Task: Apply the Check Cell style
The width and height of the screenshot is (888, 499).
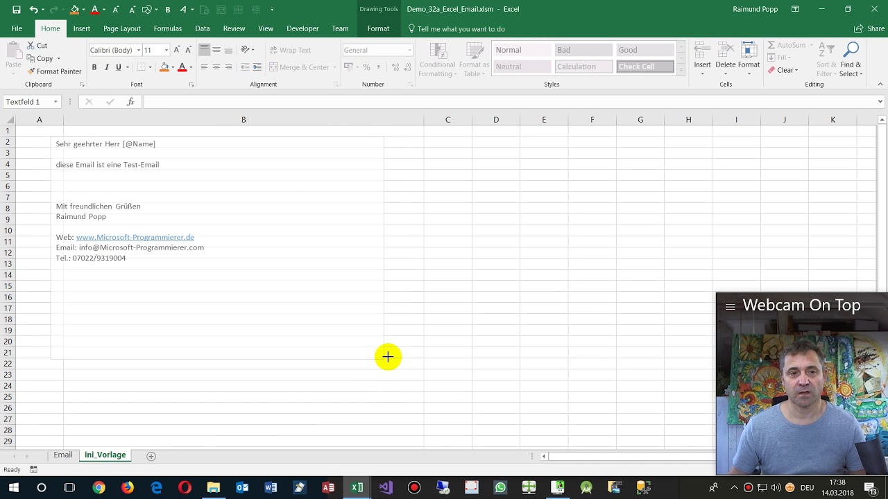Action: [x=645, y=67]
